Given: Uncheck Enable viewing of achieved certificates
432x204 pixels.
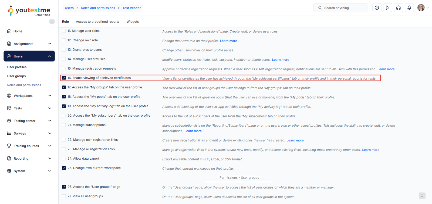Looking at the screenshot, I should click(64, 78).
